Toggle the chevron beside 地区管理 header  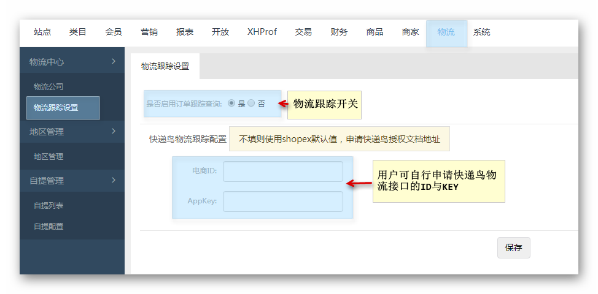(114, 131)
